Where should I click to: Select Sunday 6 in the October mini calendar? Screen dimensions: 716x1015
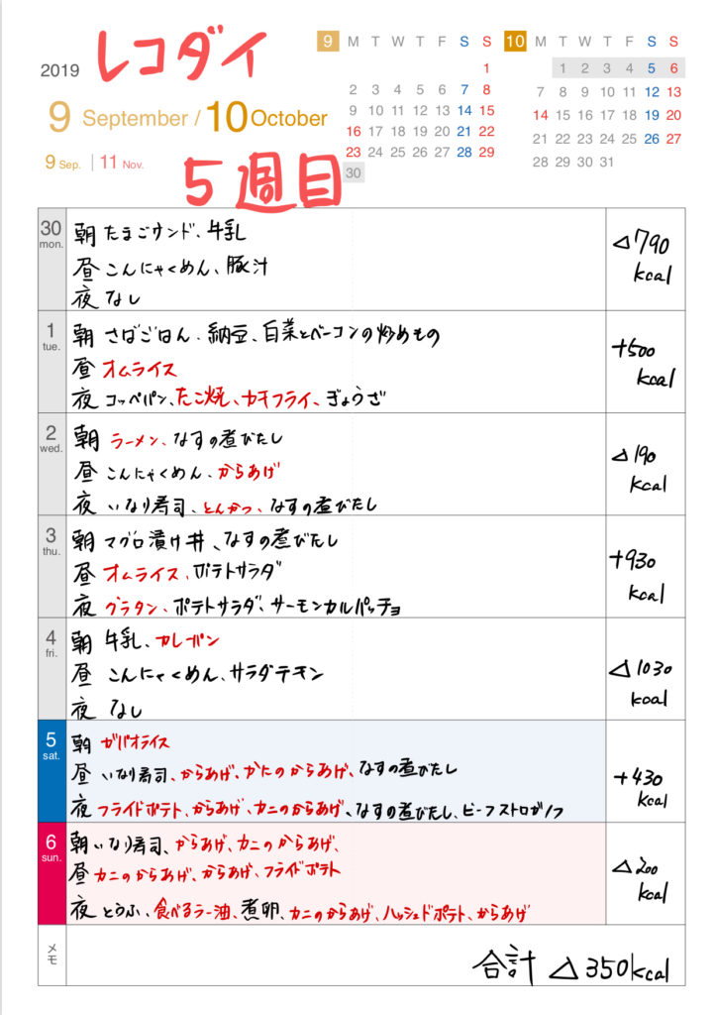674,68
